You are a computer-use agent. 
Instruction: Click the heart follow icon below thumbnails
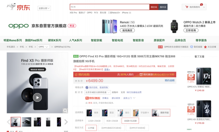point(8,131)
